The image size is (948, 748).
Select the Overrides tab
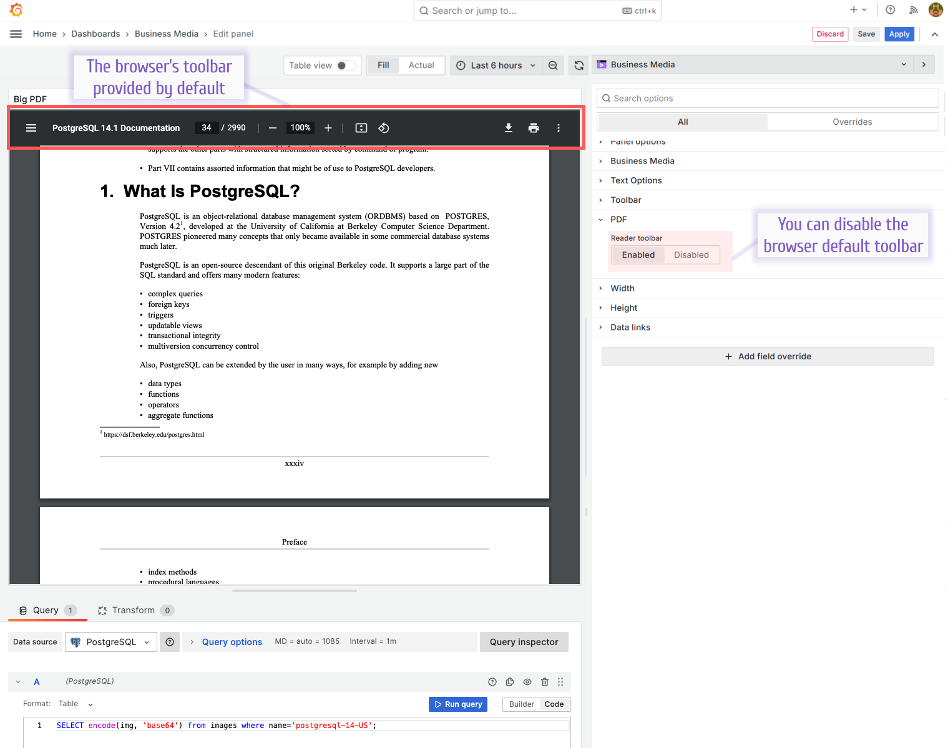click(852, 122)
